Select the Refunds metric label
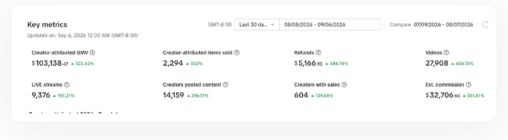 click(x=304, y=52)
